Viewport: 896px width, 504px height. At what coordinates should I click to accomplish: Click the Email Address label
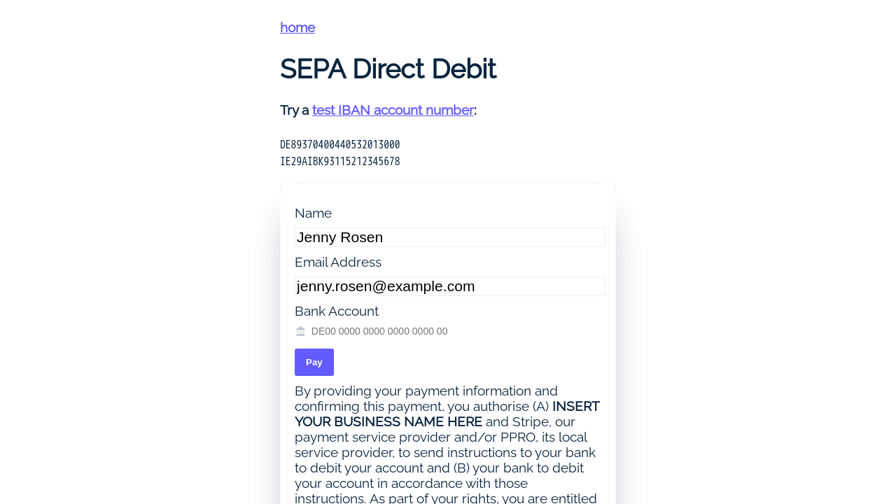(338, 262)
